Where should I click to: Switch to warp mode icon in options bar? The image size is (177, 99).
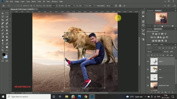click(116, 6)
